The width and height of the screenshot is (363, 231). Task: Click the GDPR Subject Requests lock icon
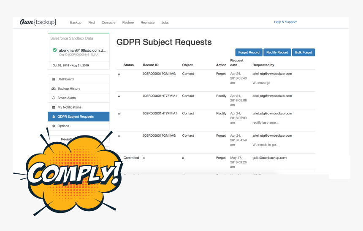[x=54, y=117]
